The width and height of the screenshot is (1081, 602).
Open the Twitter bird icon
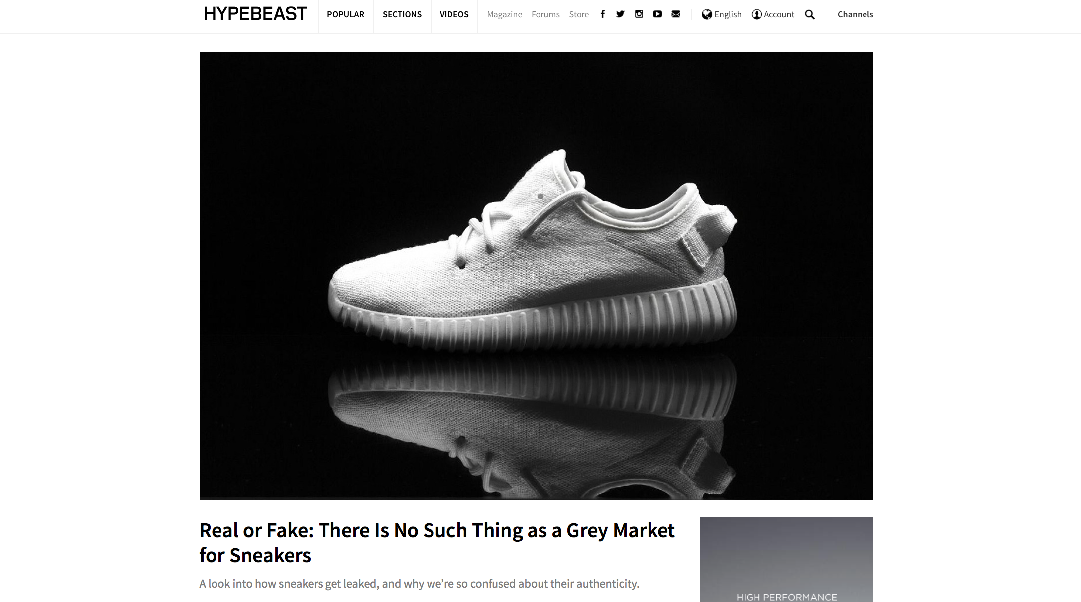coord(620,14)
